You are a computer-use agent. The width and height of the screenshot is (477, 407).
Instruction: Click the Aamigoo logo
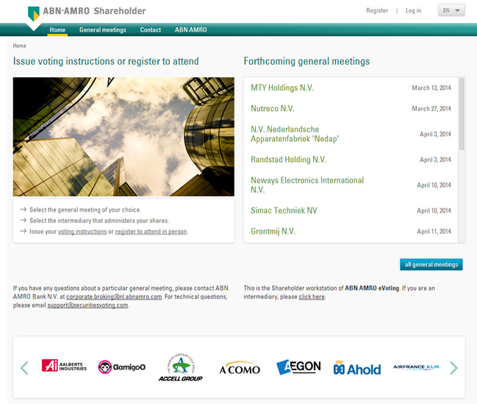click(x=122, y=367)
